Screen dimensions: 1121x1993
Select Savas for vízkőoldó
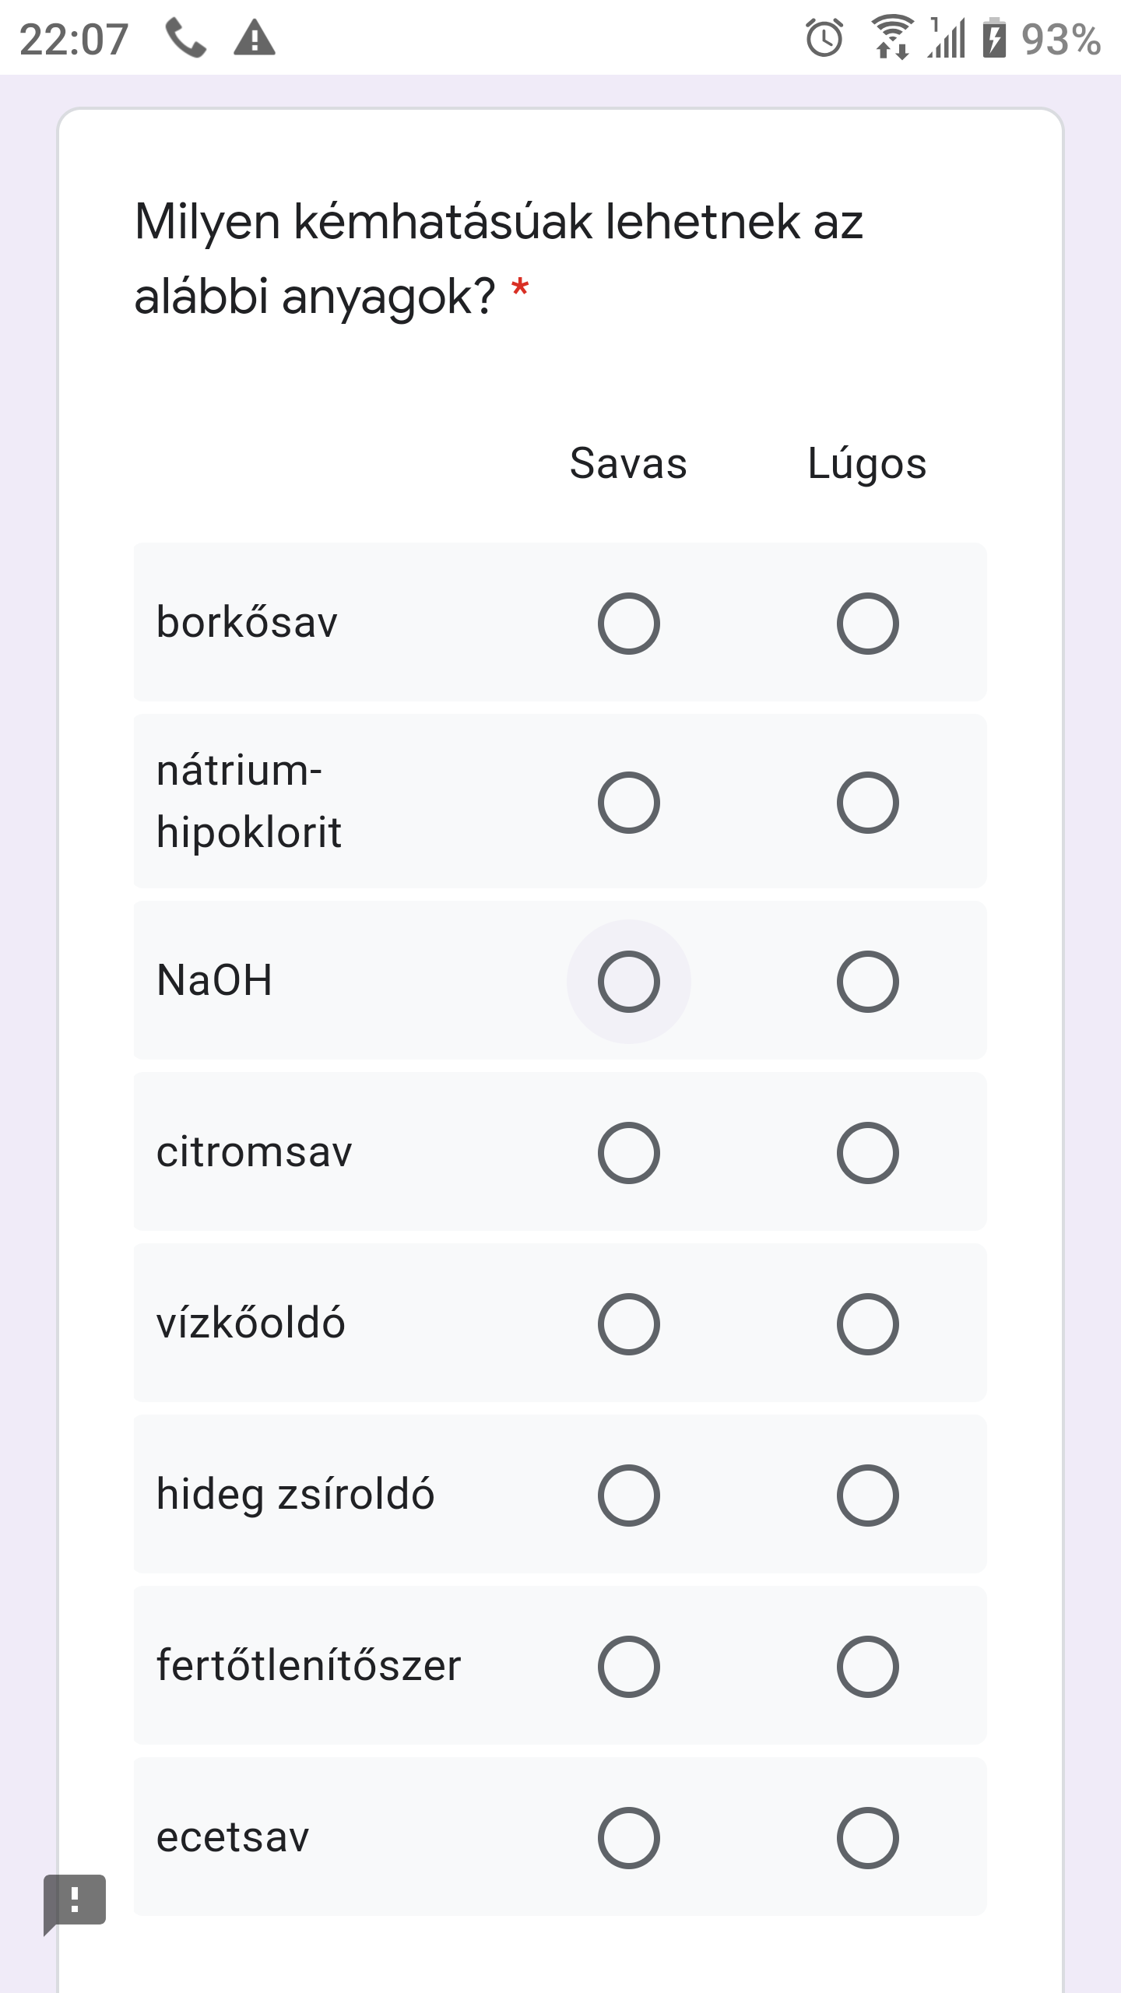pyautogui.click(x=629, y=1324)
